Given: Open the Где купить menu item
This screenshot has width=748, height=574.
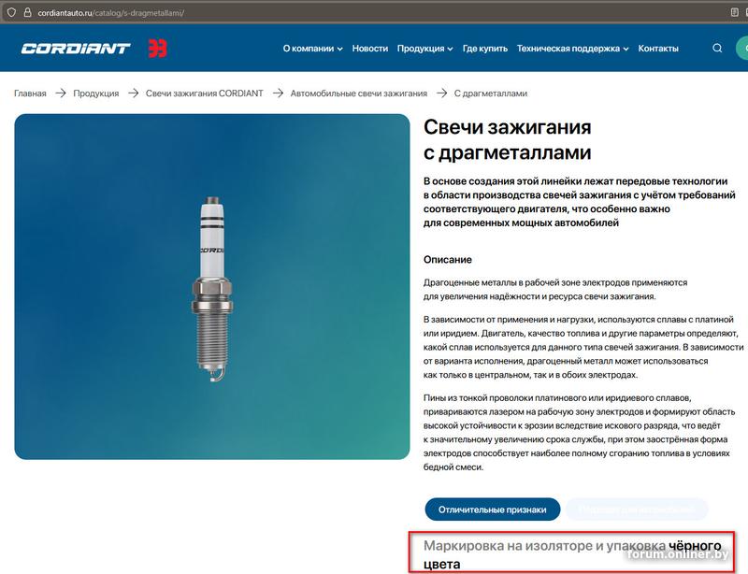Looking at the screenshot, I should [x=484, y=49].
